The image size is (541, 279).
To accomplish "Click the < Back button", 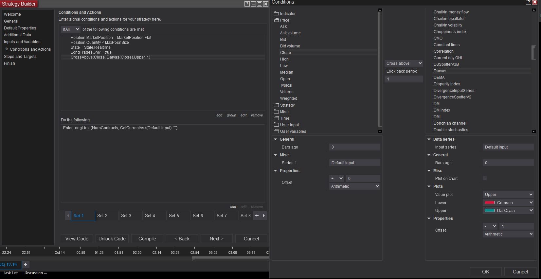I will pos(182,239).
